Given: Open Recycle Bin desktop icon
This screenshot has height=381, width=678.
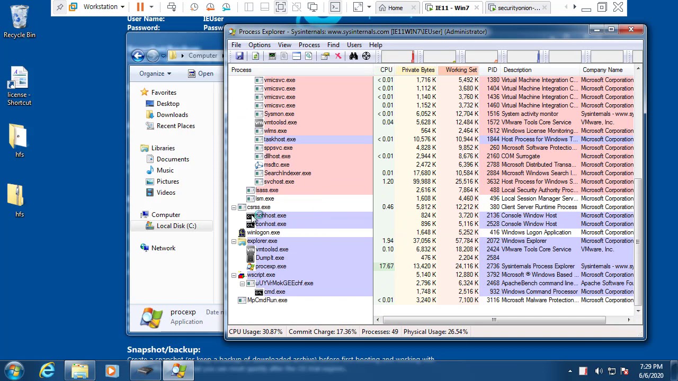Looking at the screenshot, I should [x=20, y=22].
